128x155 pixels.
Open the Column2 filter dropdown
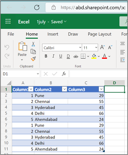(65, 89)
